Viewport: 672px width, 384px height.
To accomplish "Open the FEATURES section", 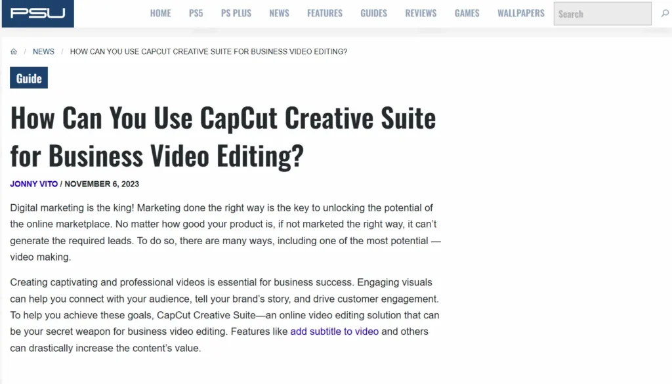I will coord(325,13).
